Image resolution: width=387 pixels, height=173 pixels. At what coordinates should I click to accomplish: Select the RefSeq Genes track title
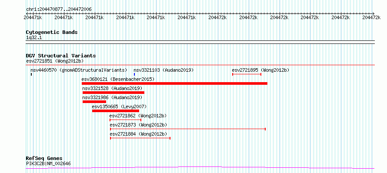[x=44, y=158]
